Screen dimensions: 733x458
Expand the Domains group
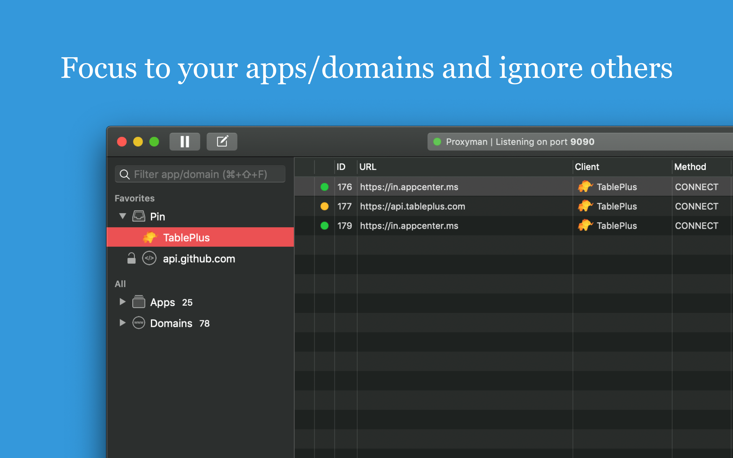[x=122, y=323]
